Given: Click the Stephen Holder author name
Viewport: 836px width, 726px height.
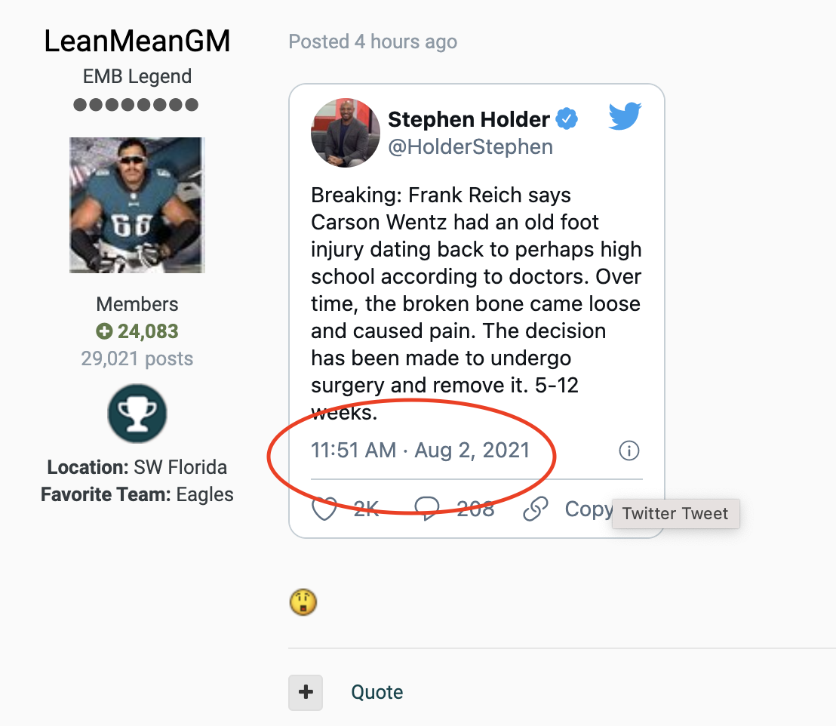Looking at the screenshot, I should pyautogui.click(x=469, y=119).
